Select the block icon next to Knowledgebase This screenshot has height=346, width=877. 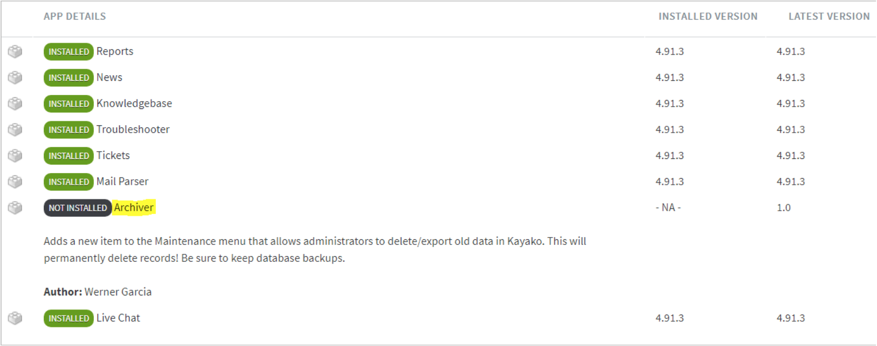point(15,104)
